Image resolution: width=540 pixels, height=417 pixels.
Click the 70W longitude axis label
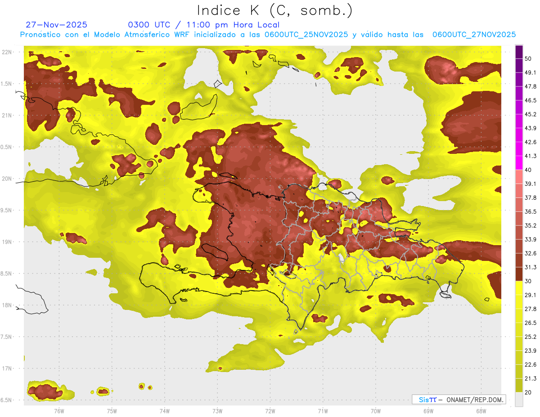[376, 411]
